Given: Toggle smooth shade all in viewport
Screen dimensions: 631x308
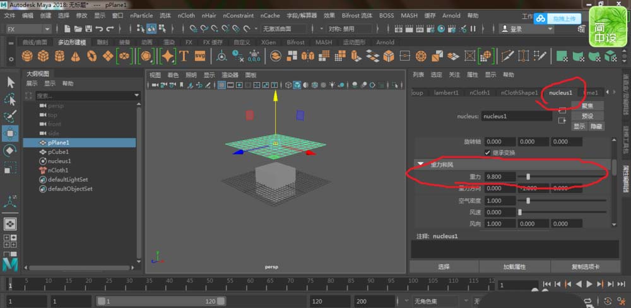Looking at the screenshot, I should tap(297, 85).
